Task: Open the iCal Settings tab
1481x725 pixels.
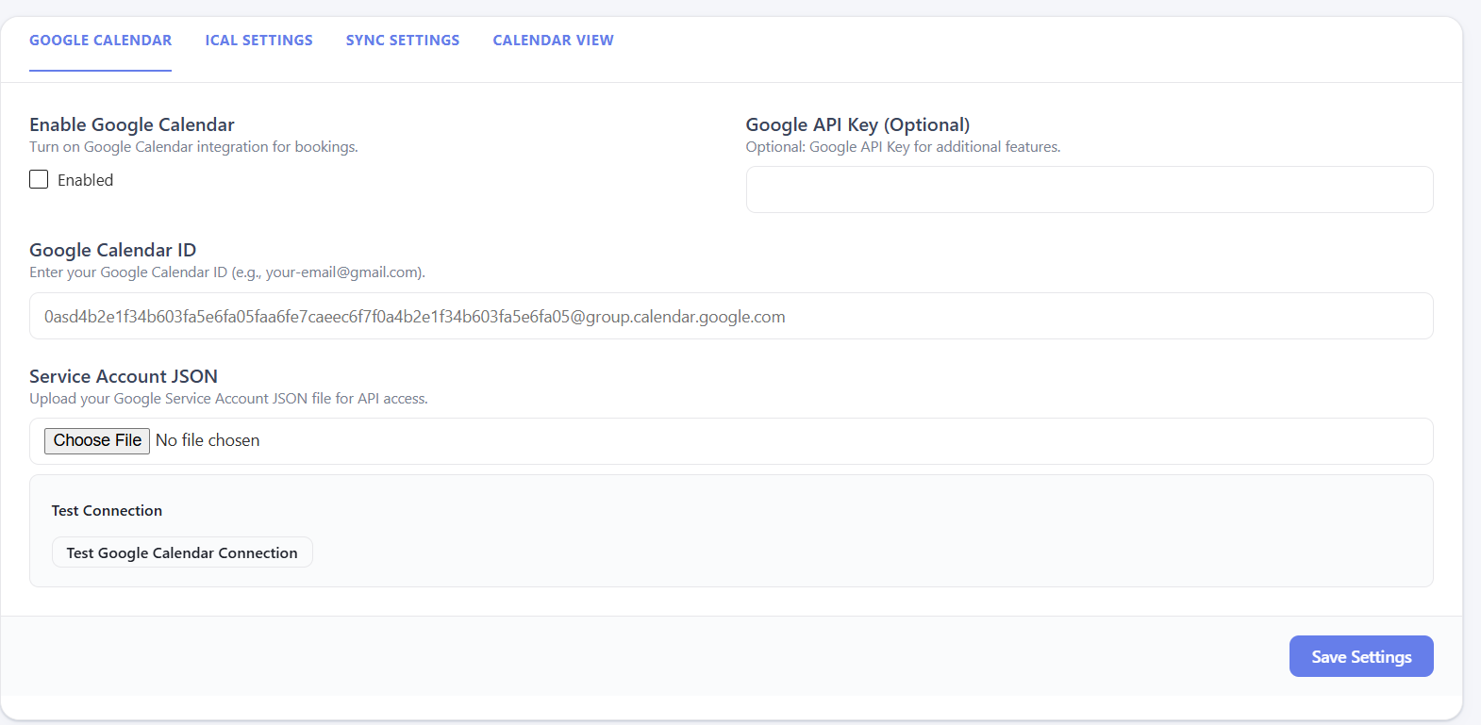Action: click(258, 41)
